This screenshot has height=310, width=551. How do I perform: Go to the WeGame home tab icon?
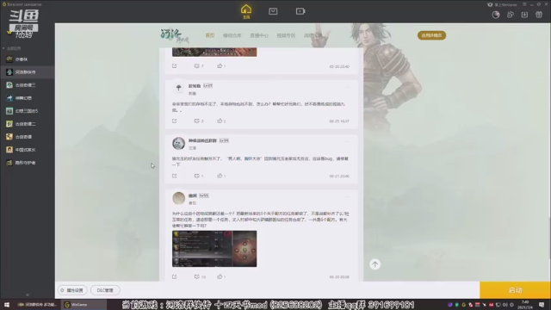246,11
